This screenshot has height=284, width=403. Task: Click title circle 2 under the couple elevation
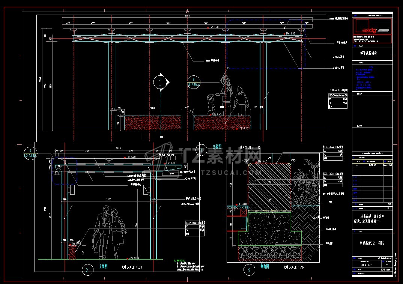tap(87, 270)
